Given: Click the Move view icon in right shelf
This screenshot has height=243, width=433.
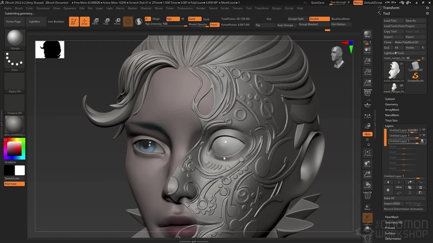Looking at the screenshot, I should [367, 164].
